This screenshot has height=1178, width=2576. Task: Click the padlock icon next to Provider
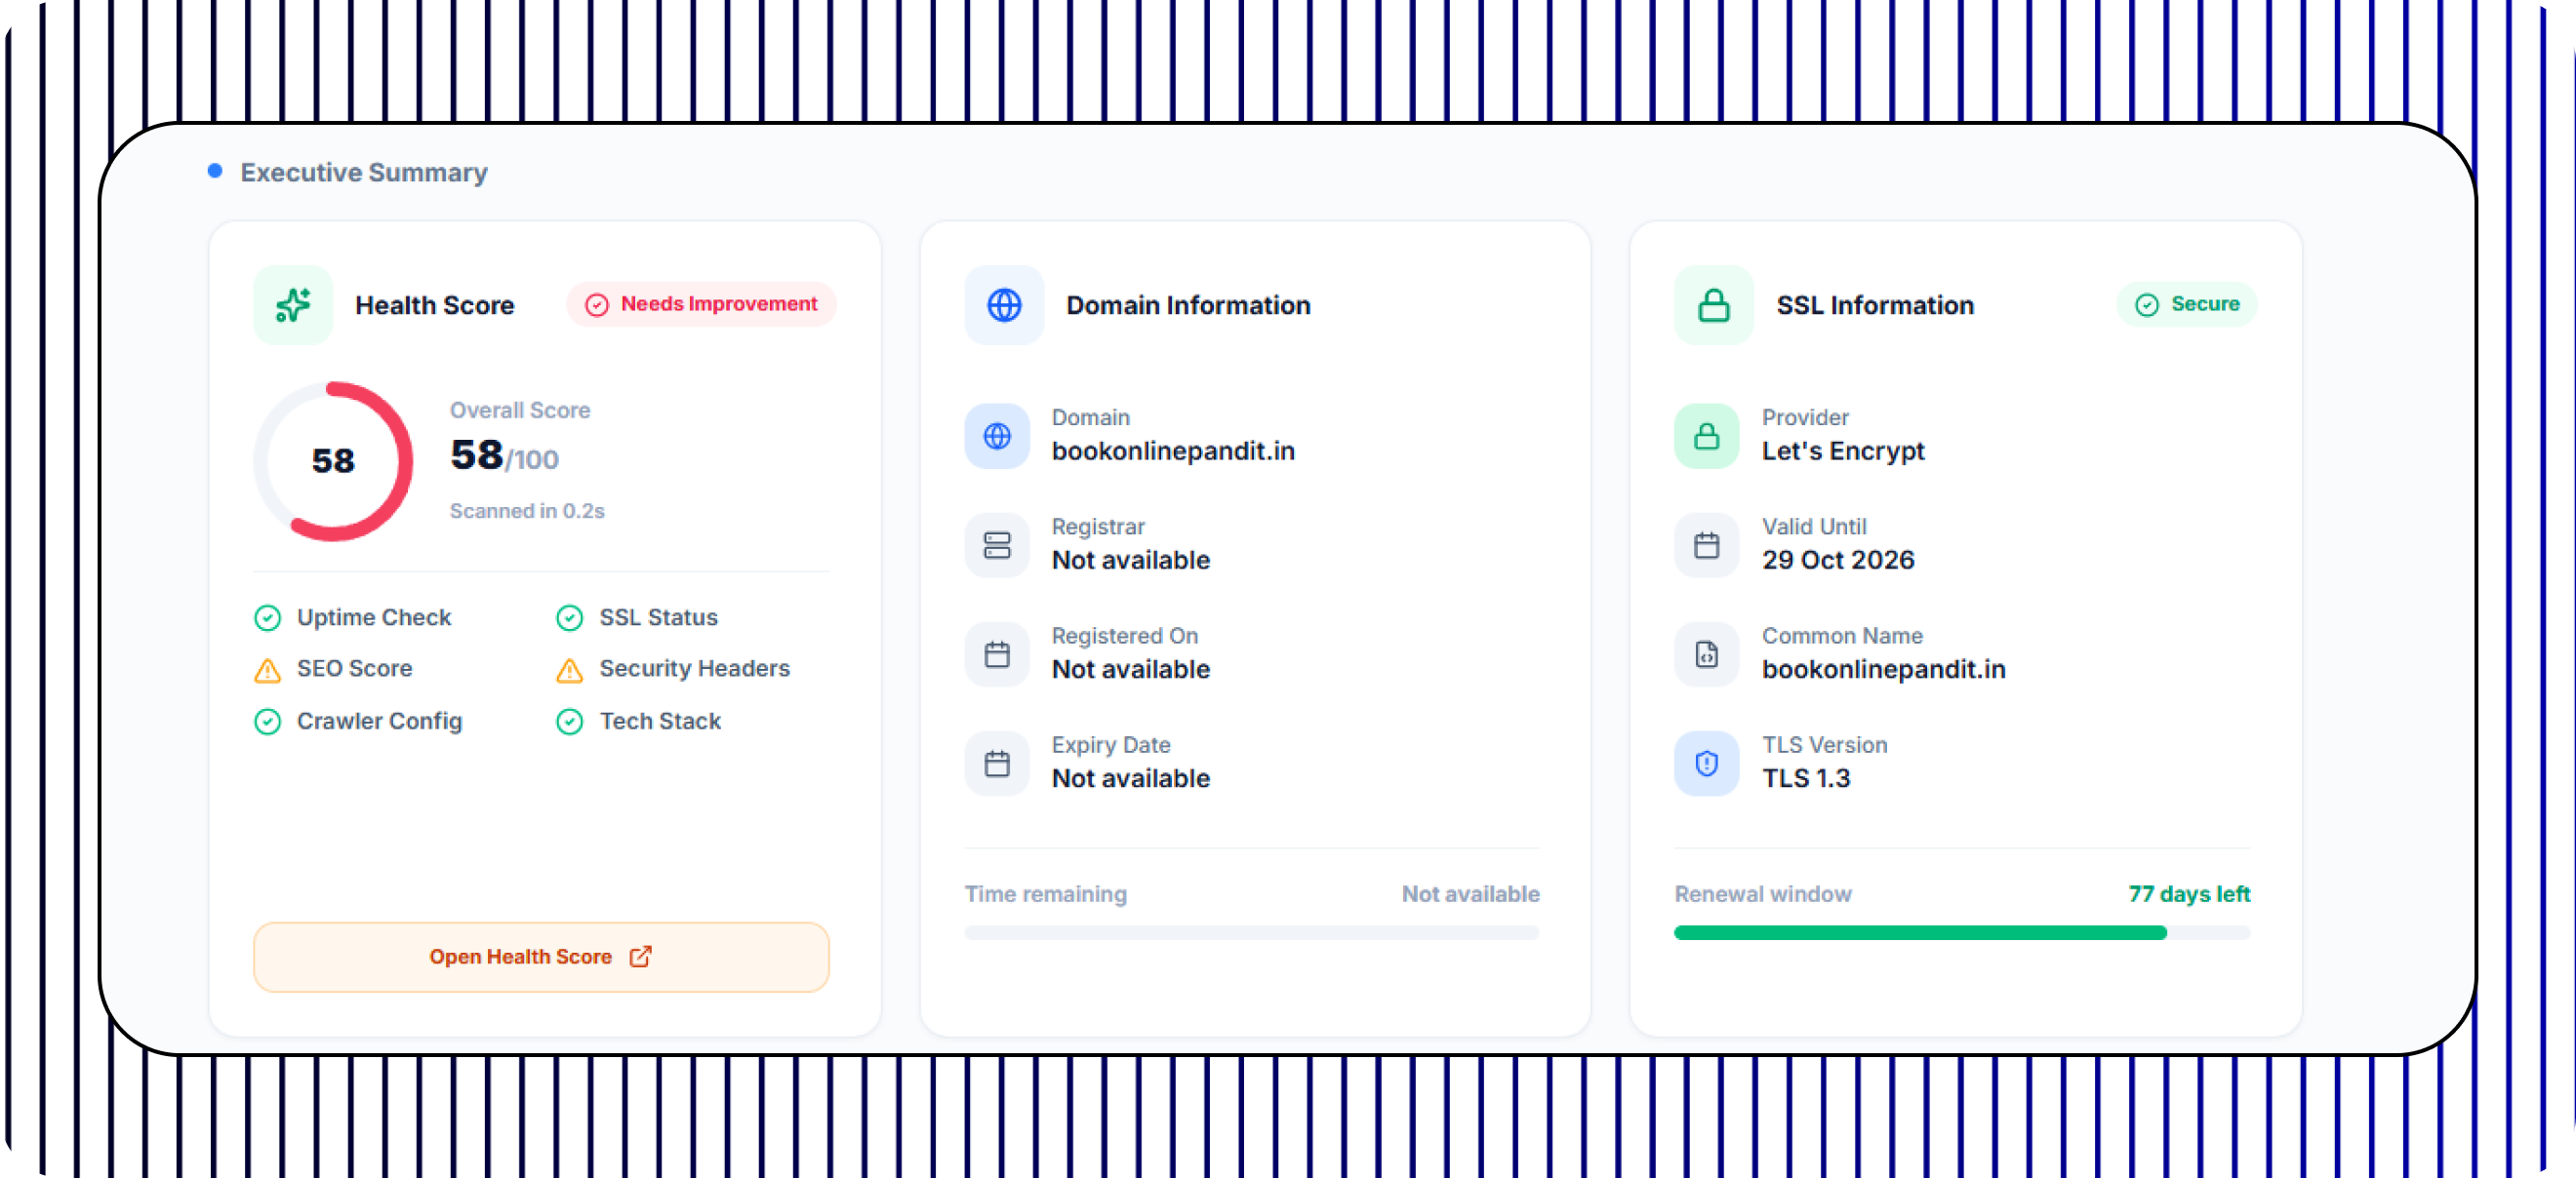click(x=1707, y=436)
